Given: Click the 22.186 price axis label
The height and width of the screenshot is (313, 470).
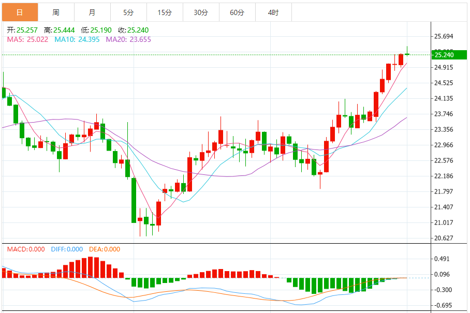Looking at the screenshot, I should click(444, 176).
